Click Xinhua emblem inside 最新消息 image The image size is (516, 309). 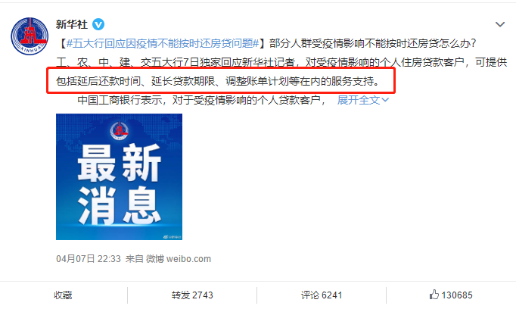point(119,131)
